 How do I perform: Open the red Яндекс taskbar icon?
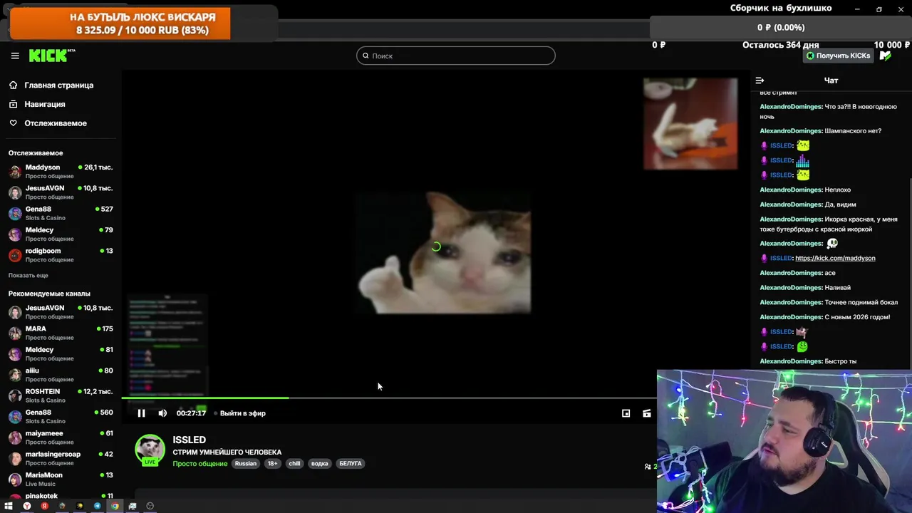click(44, 506)
